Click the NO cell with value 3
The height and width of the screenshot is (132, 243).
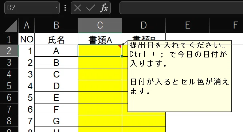(x=27, y=74)
